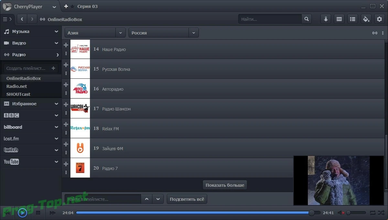Add Русская Волна with its plus icon
Image resolution: width=388 pixels, height=220 pixels.
pos(66,65)
